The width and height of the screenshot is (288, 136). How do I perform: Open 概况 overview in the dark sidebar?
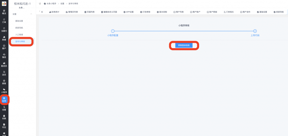pyautogui.click(x=4, y=12)
